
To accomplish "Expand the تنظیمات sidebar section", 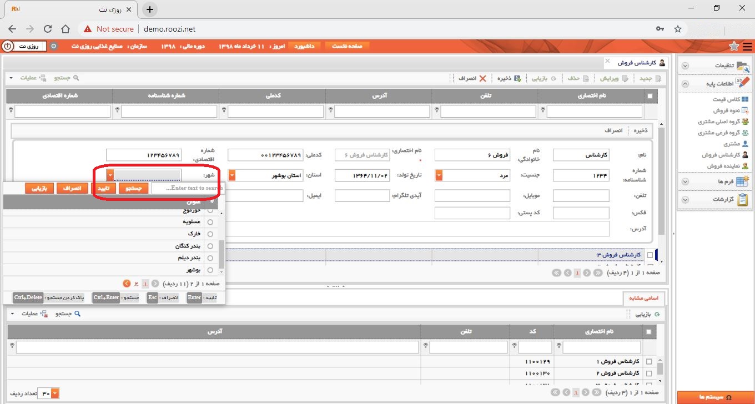I will coord(685,65).
